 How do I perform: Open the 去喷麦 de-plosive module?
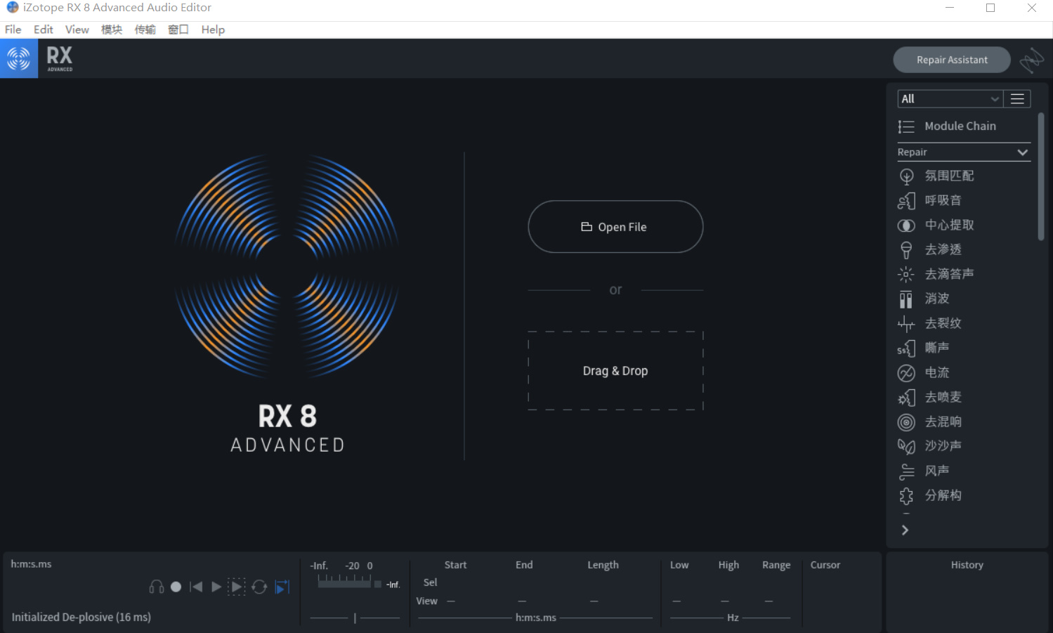click(x=929, y=397)
